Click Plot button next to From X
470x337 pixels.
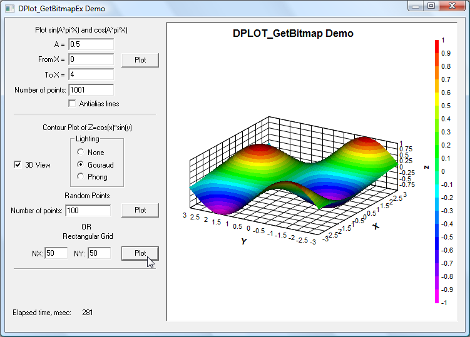click(140, 60)
